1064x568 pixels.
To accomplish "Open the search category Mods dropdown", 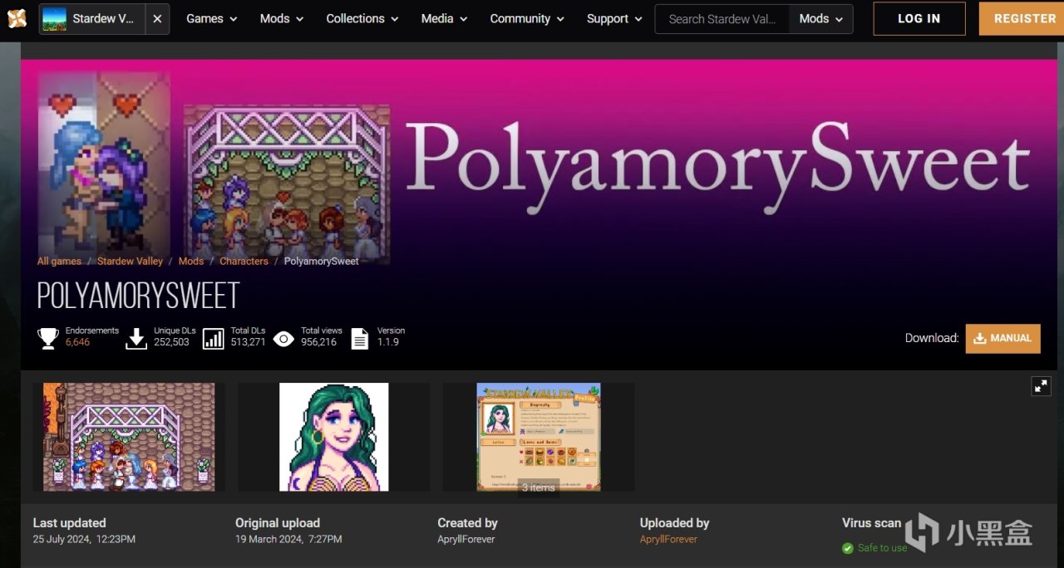I will [x=820, y=18].
